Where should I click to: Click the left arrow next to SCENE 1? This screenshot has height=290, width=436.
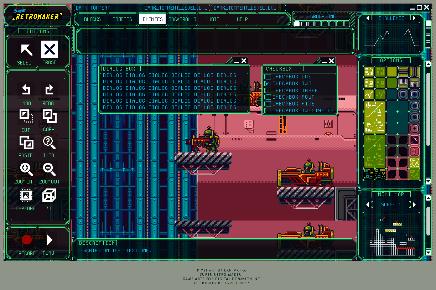367,204
